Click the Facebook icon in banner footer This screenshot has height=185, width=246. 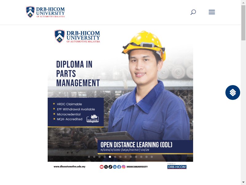[x=119, y=167]
